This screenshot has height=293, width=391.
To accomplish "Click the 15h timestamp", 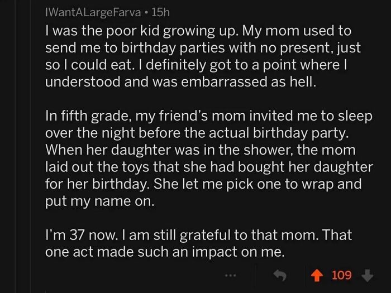I will [x=160, y=12].
